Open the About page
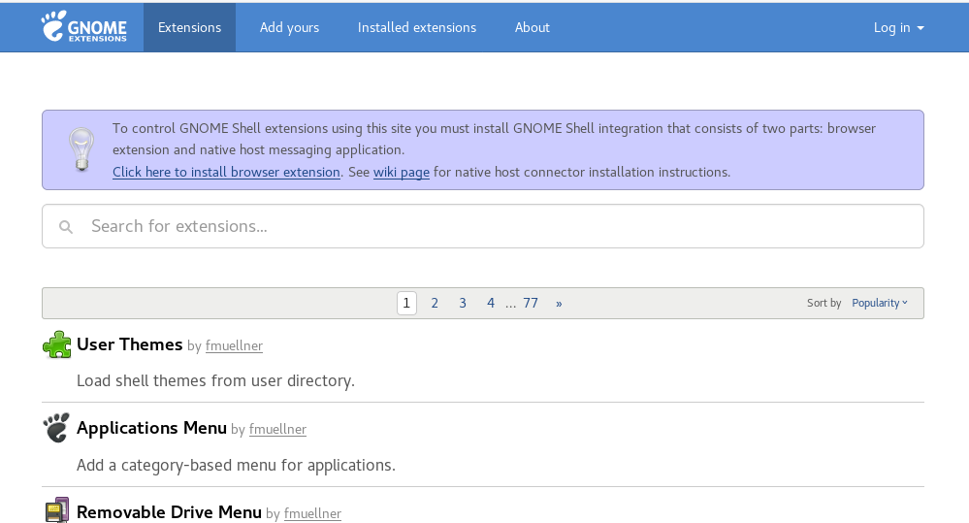Screen dimensions: 969x523 pyautogui.click(x=533, y=27)
